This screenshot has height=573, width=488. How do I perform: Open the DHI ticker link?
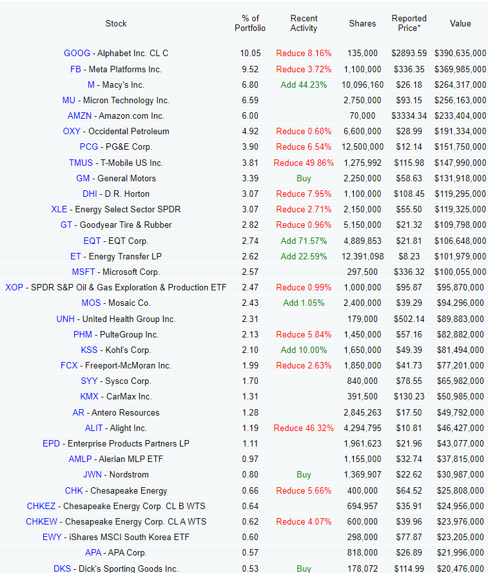[90, 194]
